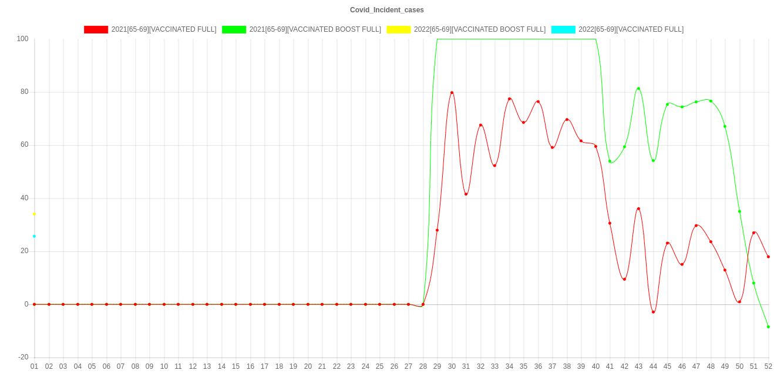Select the red negative point at week 44
This screenshot has width=774, height=387.
click(653, 312)
